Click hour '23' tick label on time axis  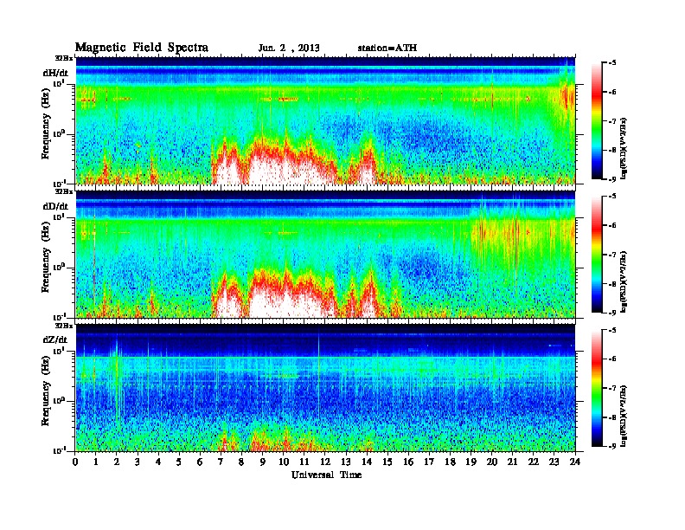[554, 462]
